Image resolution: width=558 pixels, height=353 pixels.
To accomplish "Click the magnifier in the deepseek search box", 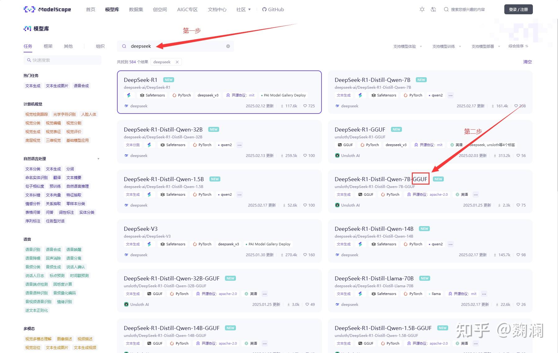I will [x=124, y=46].
